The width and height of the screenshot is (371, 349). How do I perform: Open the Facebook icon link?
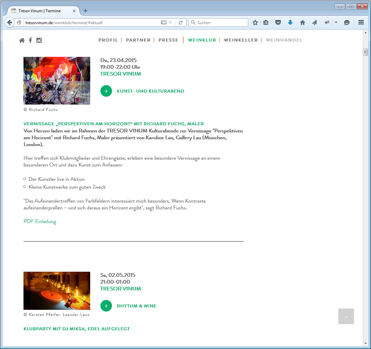pyautogui.click(x=31, y=40)
